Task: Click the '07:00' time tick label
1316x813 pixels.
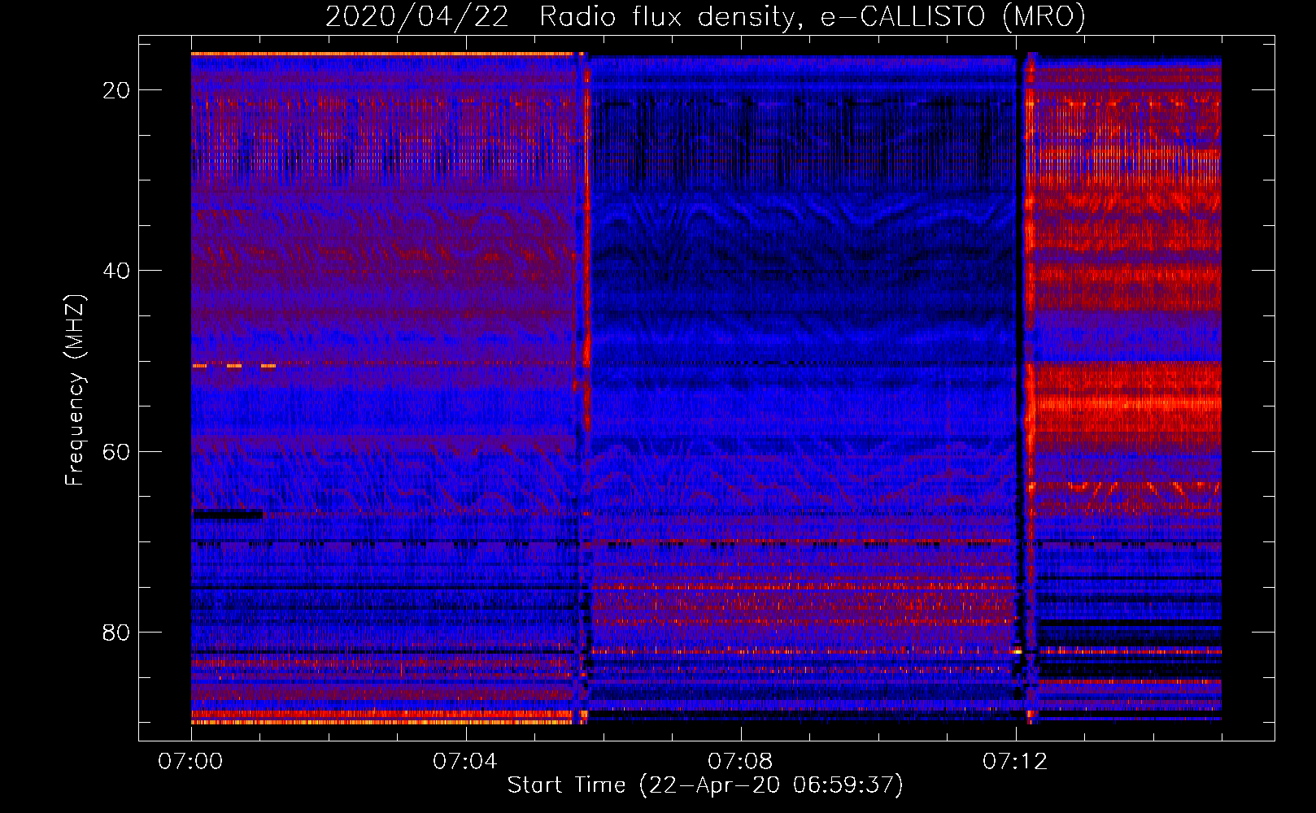Action: [190, 761]
